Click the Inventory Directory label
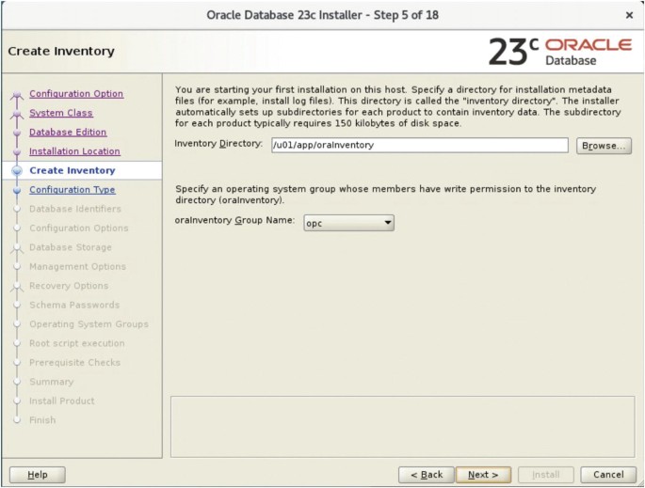 coord(218,143)
